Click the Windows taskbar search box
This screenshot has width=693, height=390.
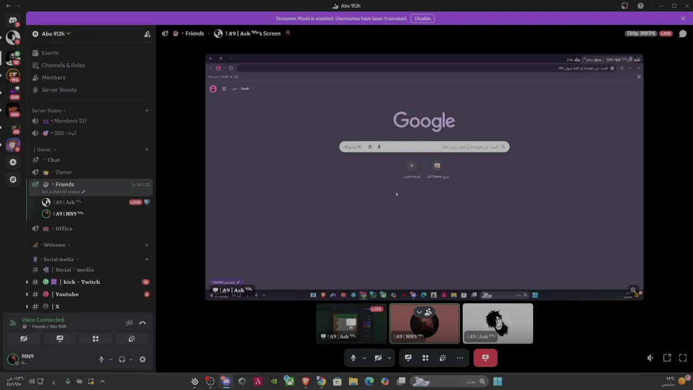click(x=449, y=381)
